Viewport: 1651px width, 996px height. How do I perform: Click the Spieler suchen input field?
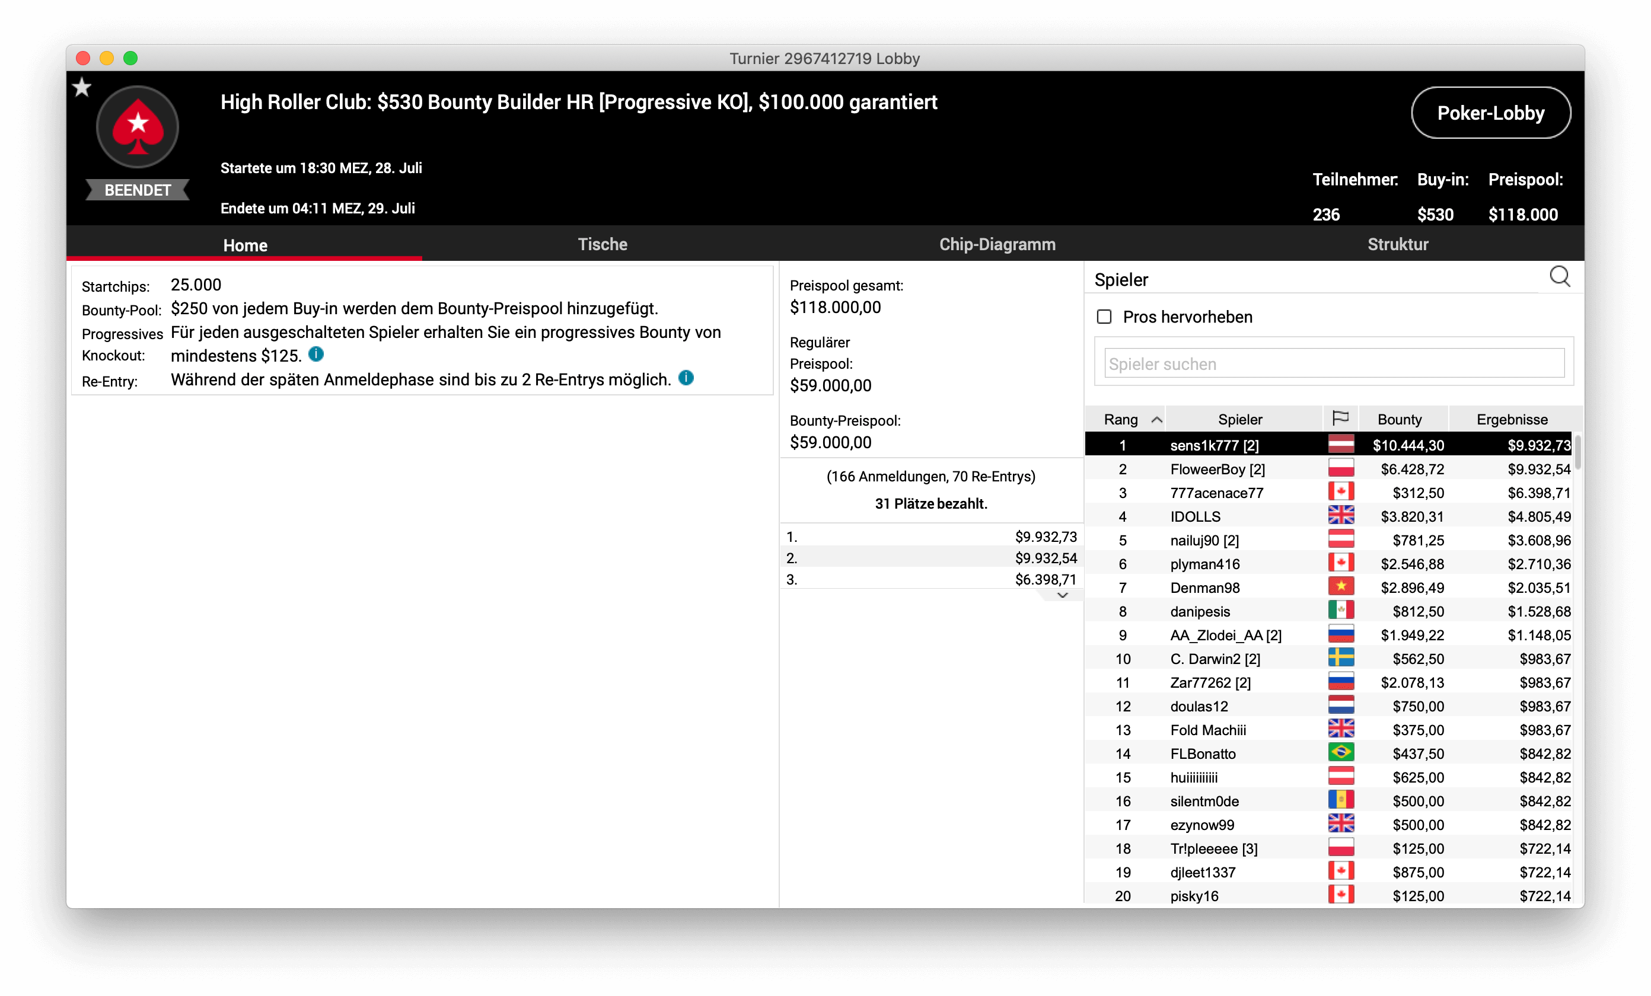[1333, 363]
